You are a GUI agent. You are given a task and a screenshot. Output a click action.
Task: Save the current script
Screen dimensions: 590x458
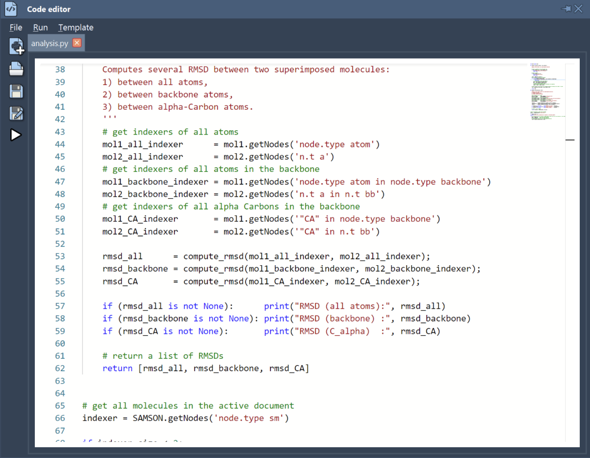click(16, 91)
